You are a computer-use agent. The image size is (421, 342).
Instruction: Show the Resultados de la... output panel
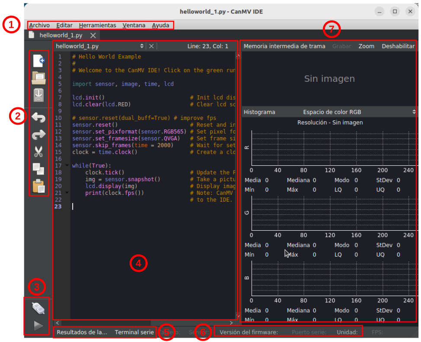(x=82, y=332)
